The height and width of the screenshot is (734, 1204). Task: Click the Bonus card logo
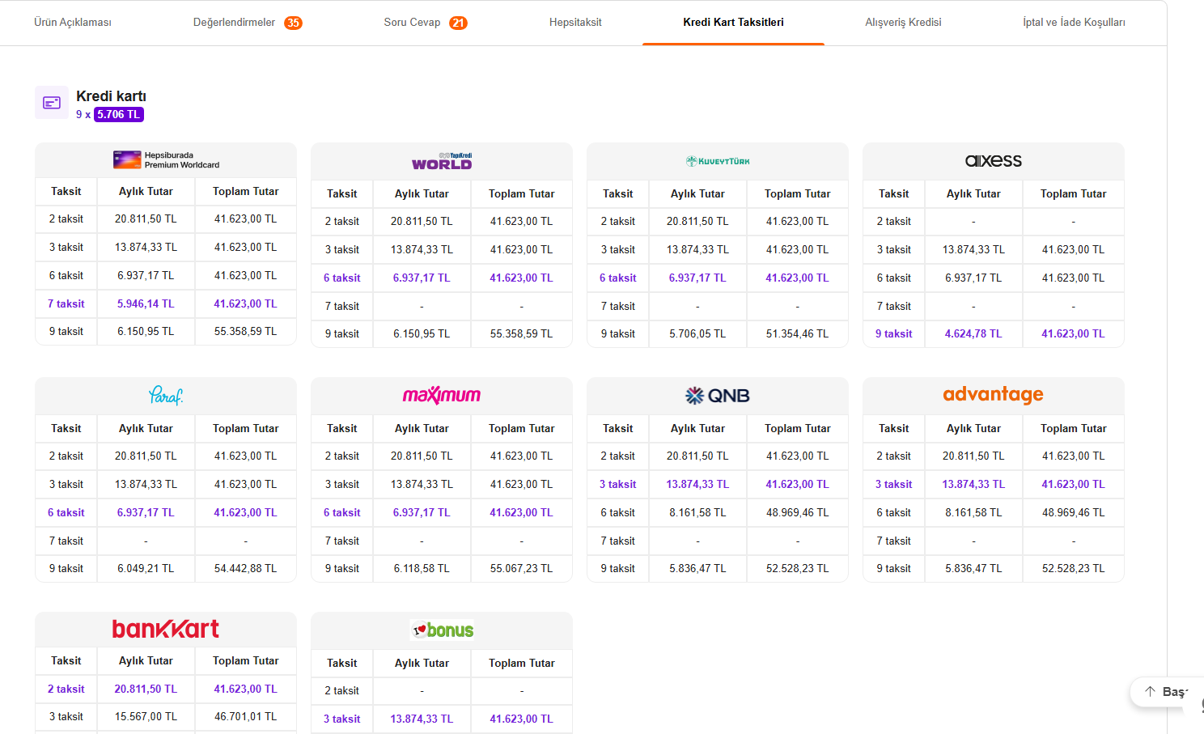(442, 630)
